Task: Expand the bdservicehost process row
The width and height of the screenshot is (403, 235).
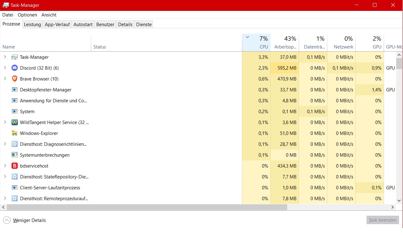Action: point(5,166)
